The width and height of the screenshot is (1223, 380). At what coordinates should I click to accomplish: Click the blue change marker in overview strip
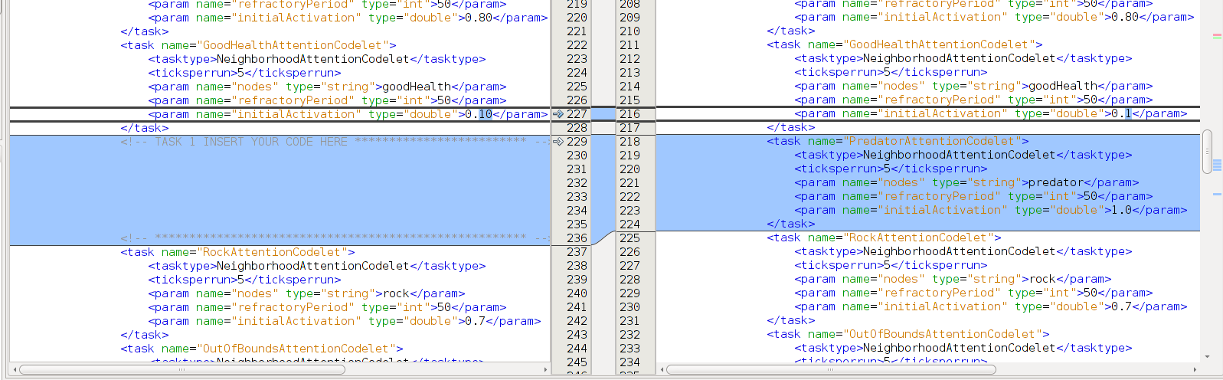point(1217,165)
